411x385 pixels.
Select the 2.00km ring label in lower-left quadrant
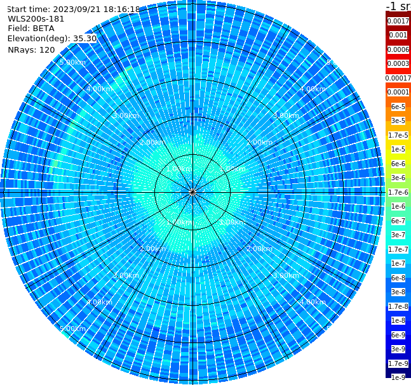click(153, 249)
